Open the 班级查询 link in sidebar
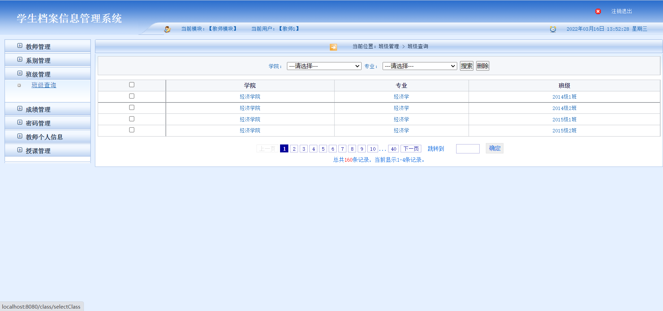 [44, 85]
